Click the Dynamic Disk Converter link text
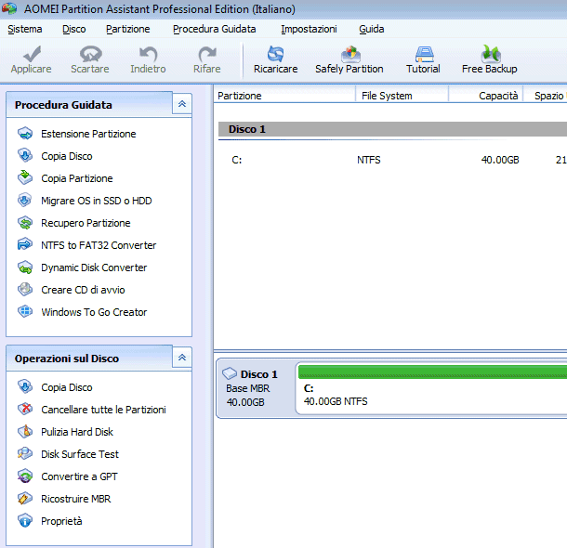This screenshot has width=567, height=548. tap(94, 267)
